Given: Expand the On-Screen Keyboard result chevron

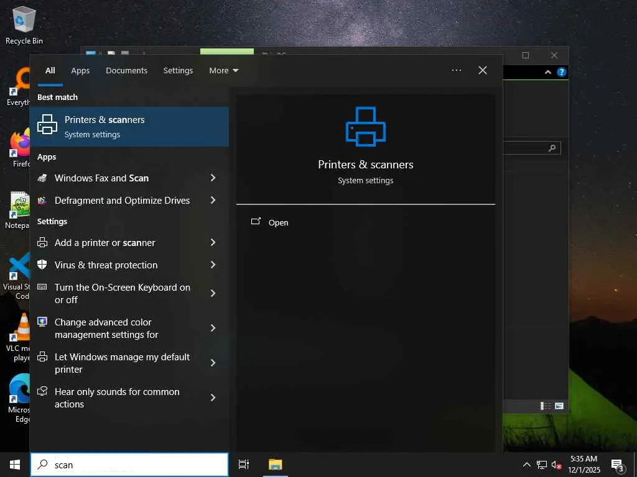Looking at the screenshot, I should coord(213,293).
